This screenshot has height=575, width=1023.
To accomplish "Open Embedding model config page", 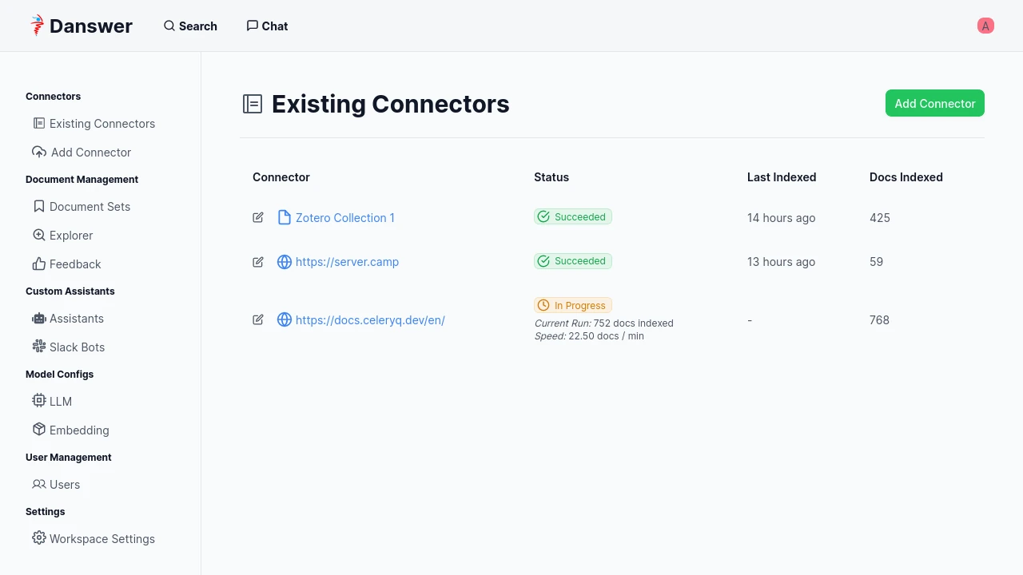I will tap(71, 430).
